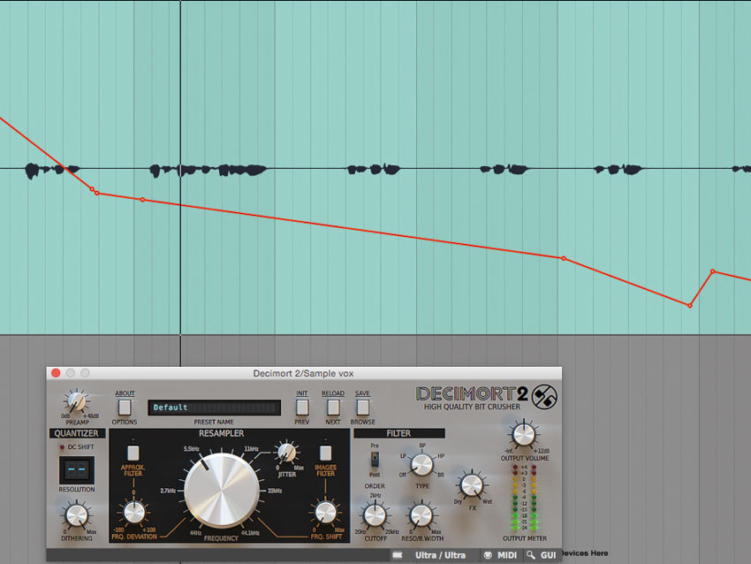
Task: Click the Dithering knob
Action: pos(76,515)
